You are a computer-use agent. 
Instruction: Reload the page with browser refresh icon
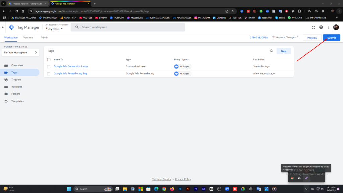17,11
